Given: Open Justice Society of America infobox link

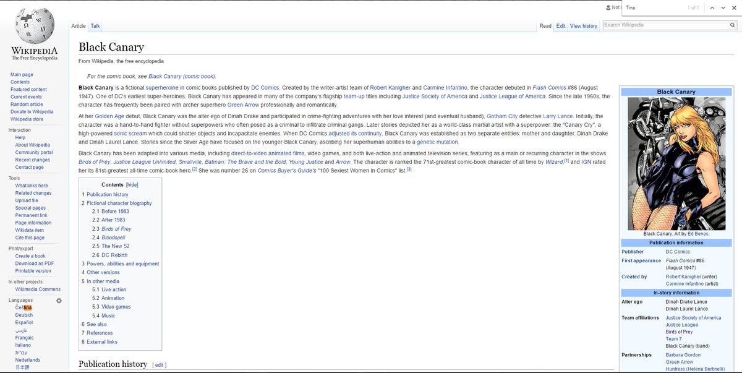Looking at the screenshot, I should (693, 318).
